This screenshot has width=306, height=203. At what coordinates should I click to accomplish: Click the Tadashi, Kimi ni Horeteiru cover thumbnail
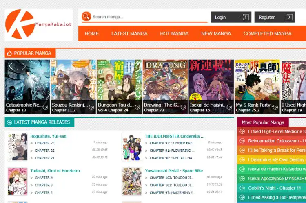click(17, 181)
